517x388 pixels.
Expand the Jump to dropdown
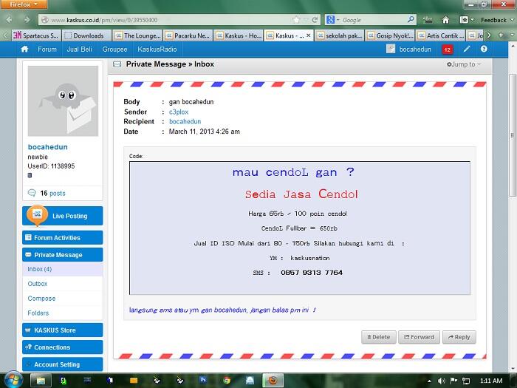click(x=464, y=64)
